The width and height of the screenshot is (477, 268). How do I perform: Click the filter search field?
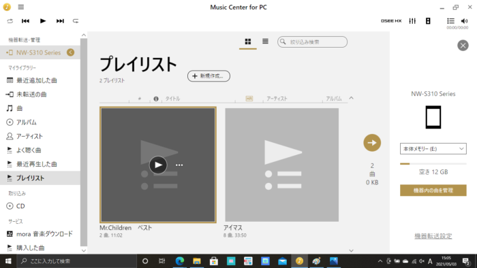click(x=312, y=42)
